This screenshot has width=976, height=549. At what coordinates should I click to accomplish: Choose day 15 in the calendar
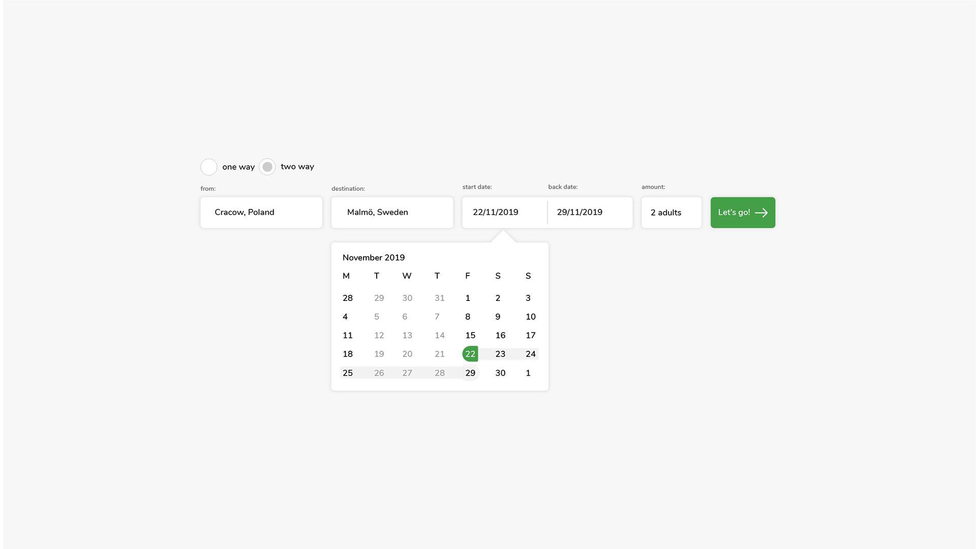[470, 335]
